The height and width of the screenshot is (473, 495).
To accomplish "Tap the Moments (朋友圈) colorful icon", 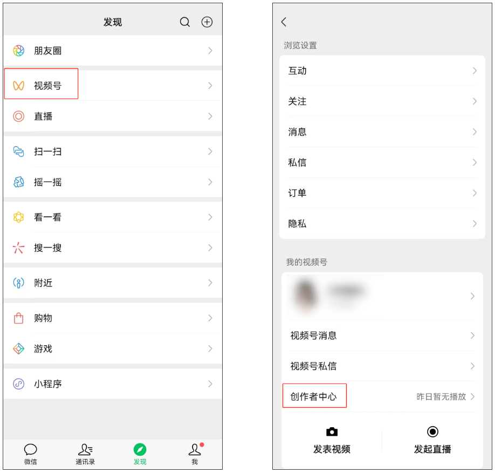I will pos(19,51).
